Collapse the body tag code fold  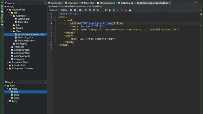click(55, 36)
